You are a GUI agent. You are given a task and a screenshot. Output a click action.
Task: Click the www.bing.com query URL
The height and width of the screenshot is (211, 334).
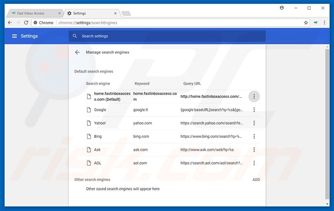coord(211,136)
